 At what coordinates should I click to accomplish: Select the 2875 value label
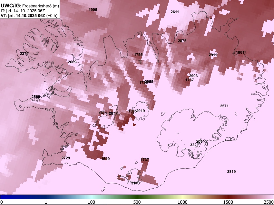(x=182, y=41)
